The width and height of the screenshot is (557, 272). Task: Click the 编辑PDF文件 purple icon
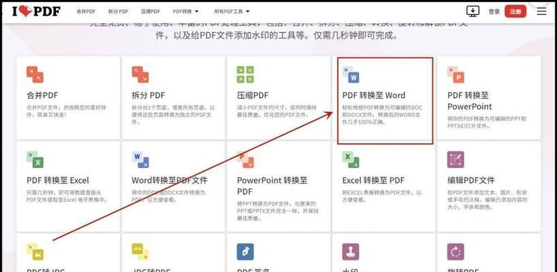click(456, 159)
